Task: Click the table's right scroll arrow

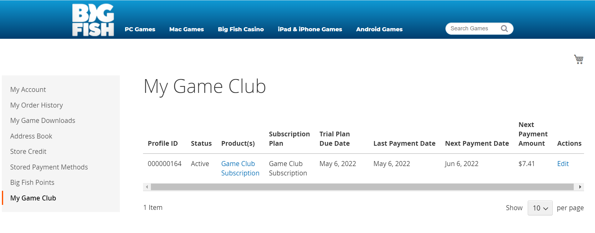Action: point(580,187)
